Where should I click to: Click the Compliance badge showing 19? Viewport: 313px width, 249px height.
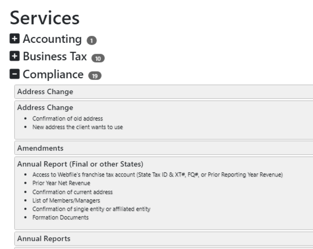[x=95, y=76]
